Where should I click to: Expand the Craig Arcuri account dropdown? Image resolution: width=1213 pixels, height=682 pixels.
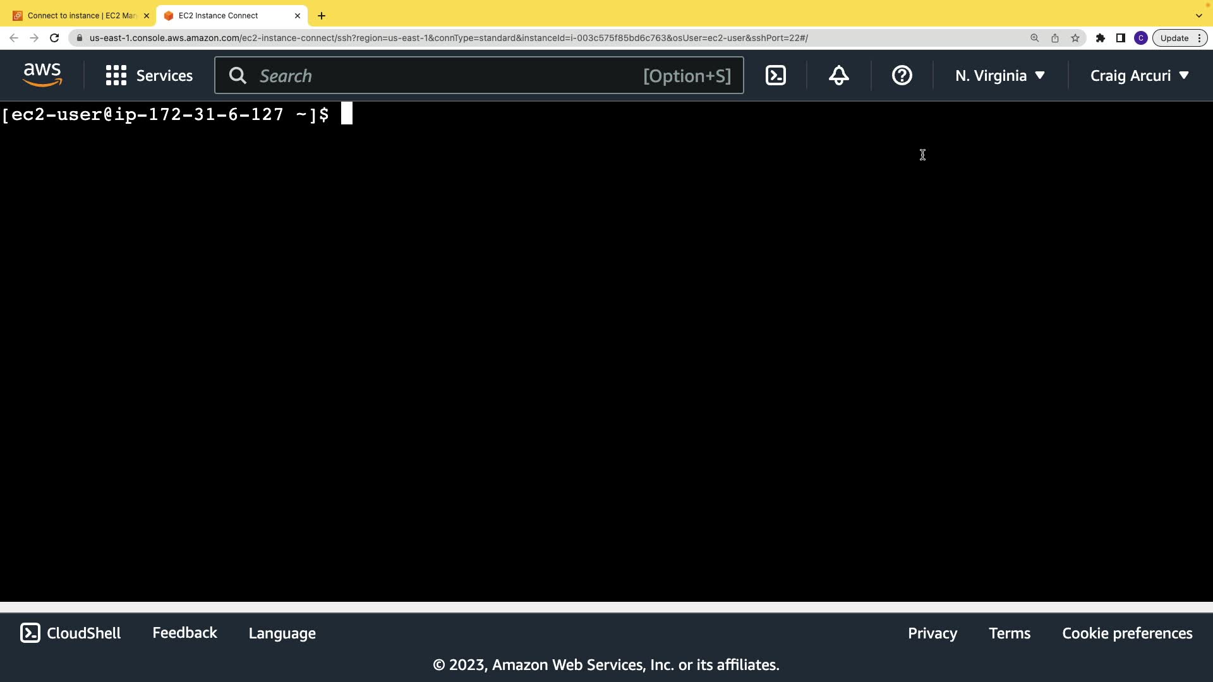[x=1139, y=76]
